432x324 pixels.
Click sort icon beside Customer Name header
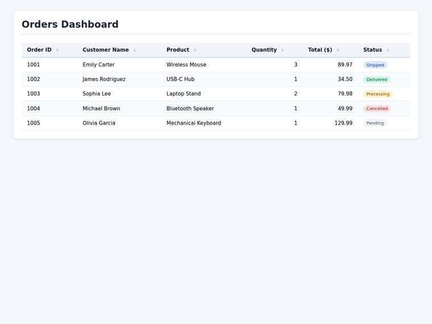pyautogui.click(x=135, y=50)
